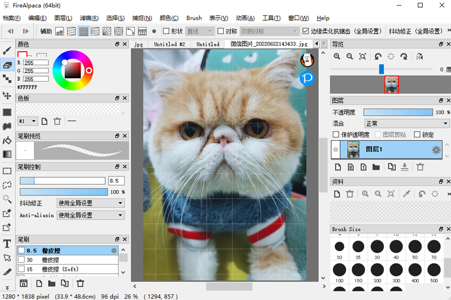451x300 pixels.
Task: Choose the Text tool
Action: click(7, 243)
